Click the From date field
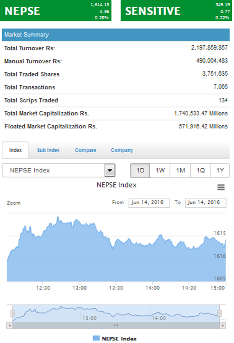The width and height of the screenshot is (234, 343). [x=149, y=203]
